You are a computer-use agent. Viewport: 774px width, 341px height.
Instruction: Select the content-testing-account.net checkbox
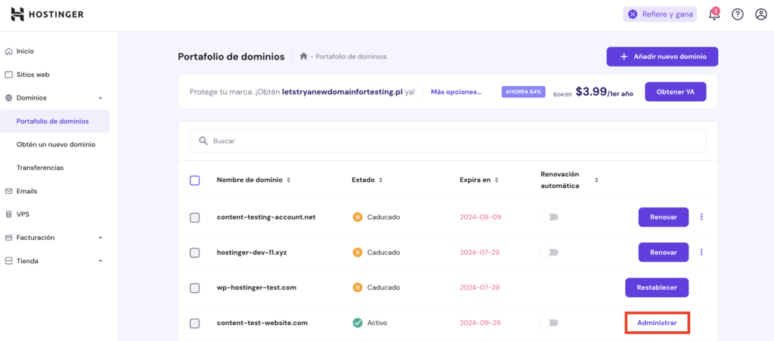click(x=195, y=217)
